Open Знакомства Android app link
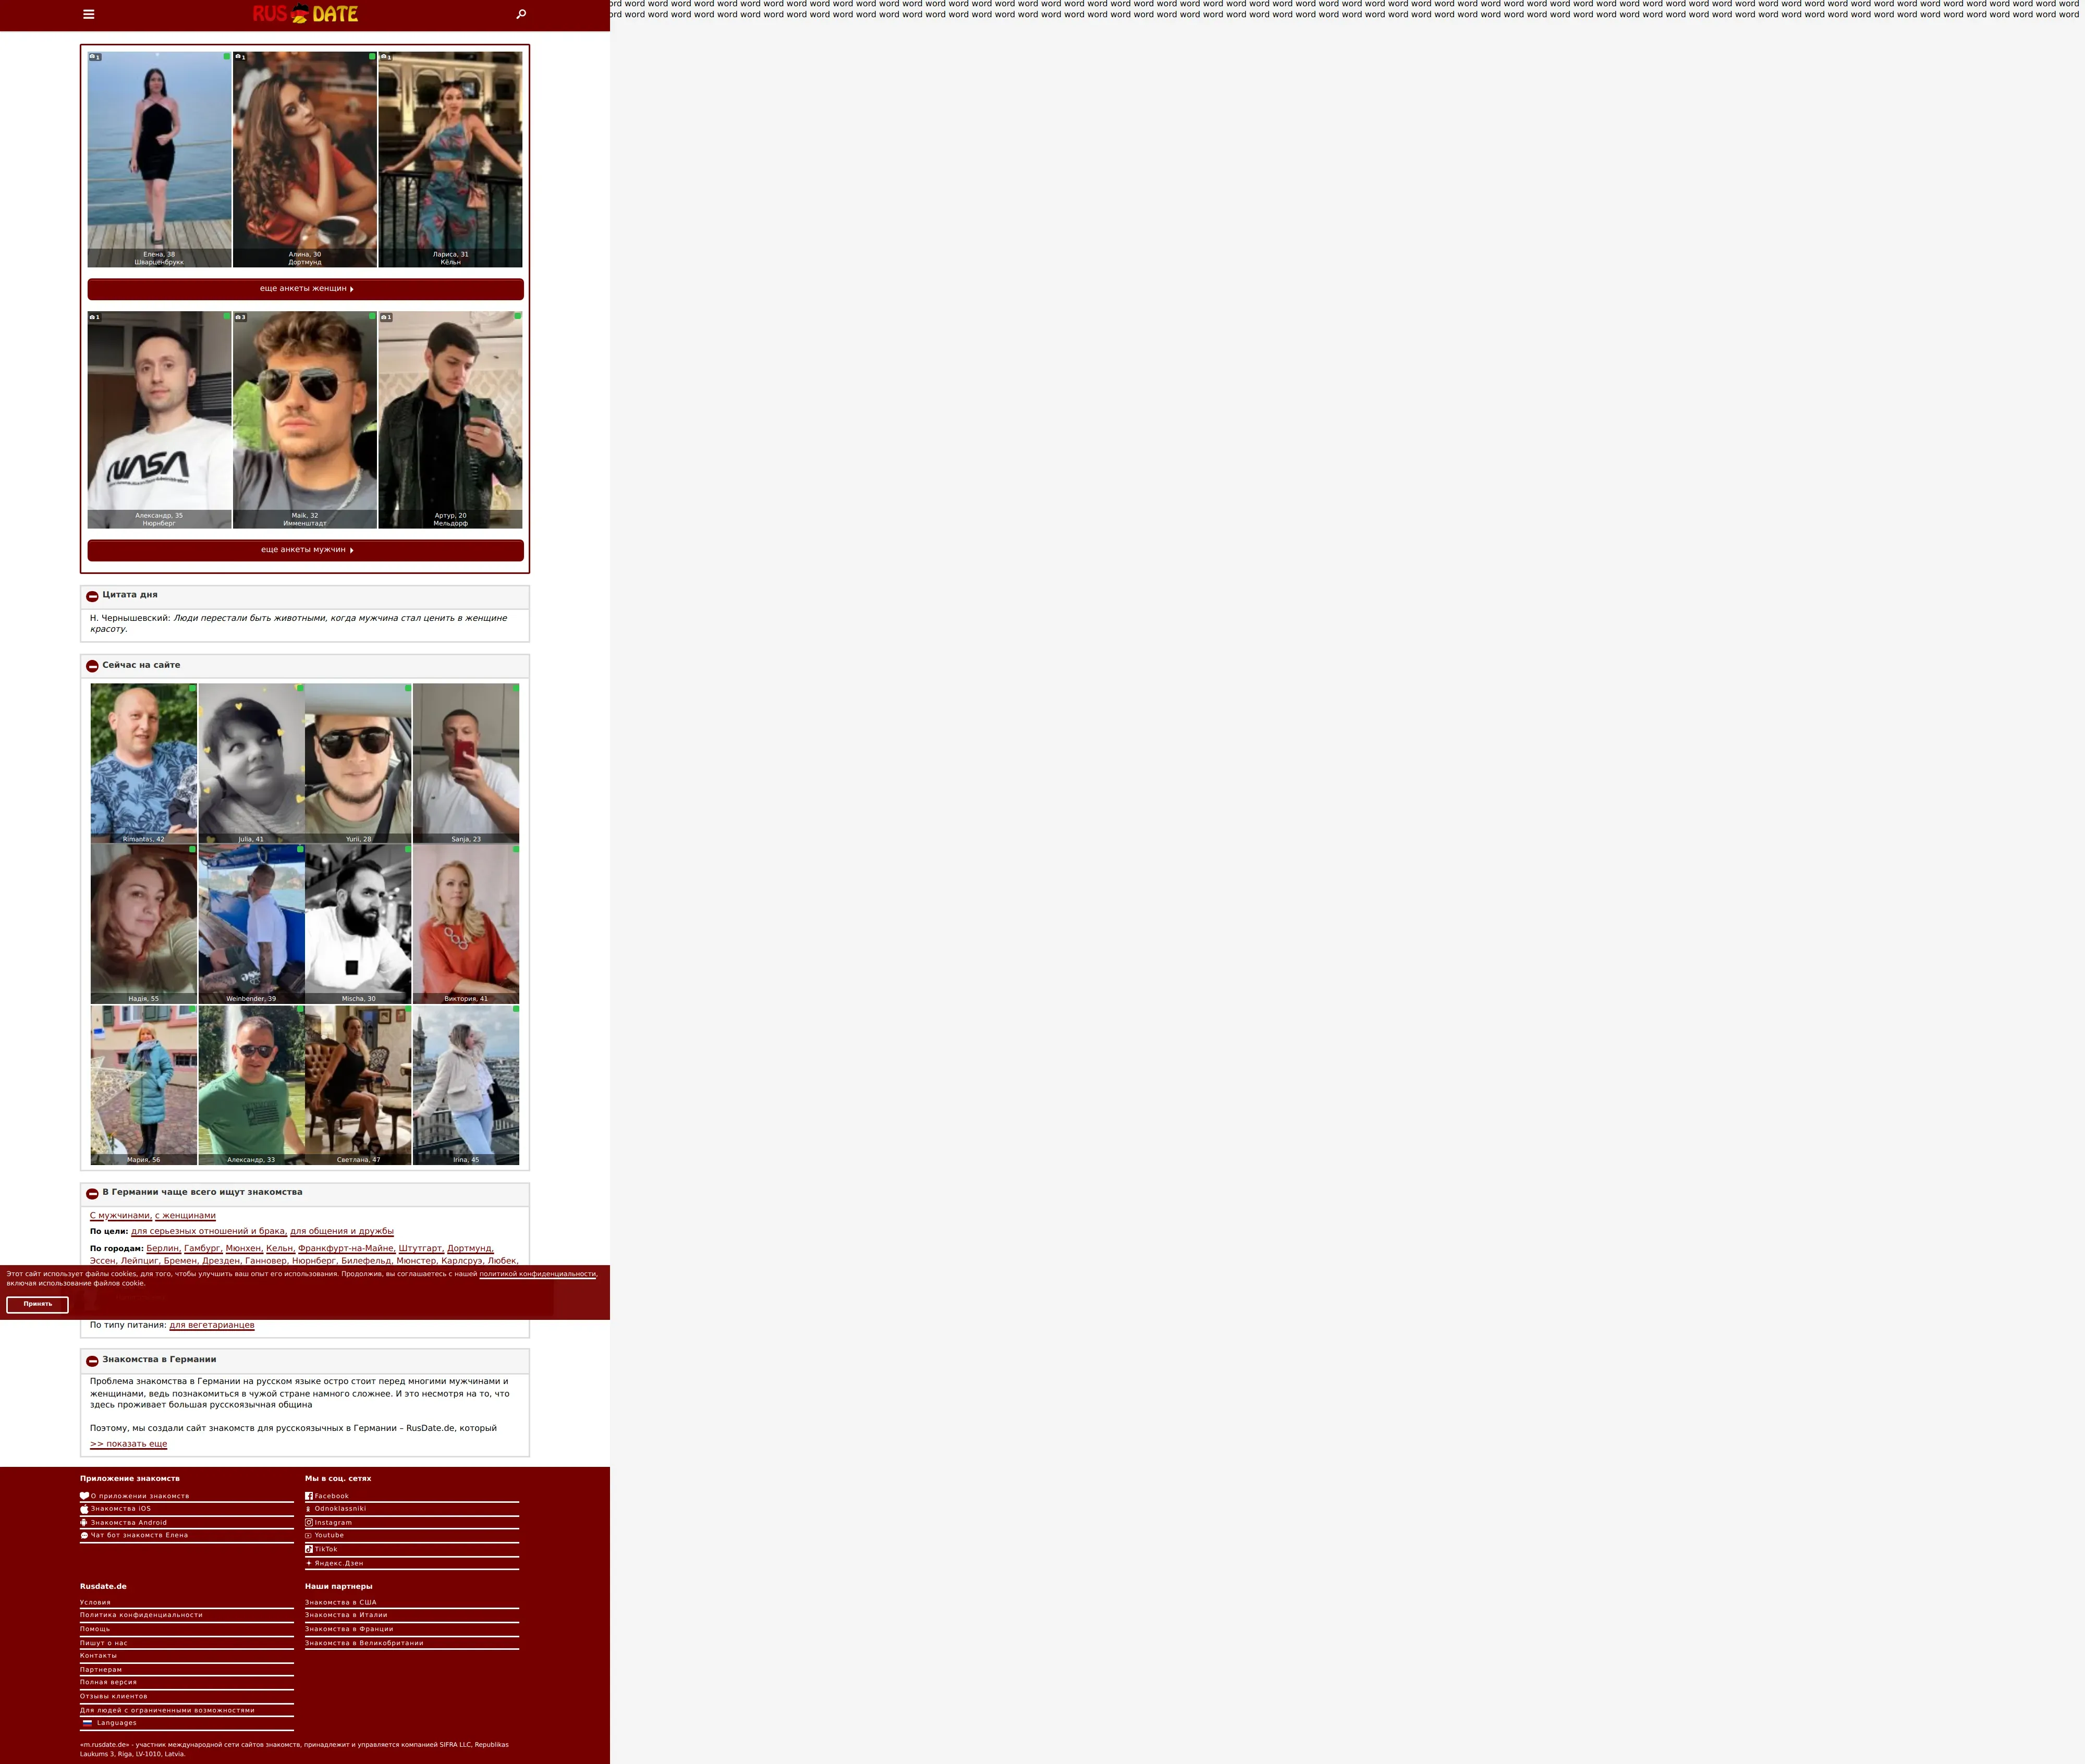The height and width of the screenshot is (1764, 2085). coord(128,1522)
